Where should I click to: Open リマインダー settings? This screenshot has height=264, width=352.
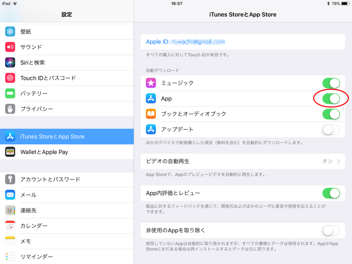[67, 256]
